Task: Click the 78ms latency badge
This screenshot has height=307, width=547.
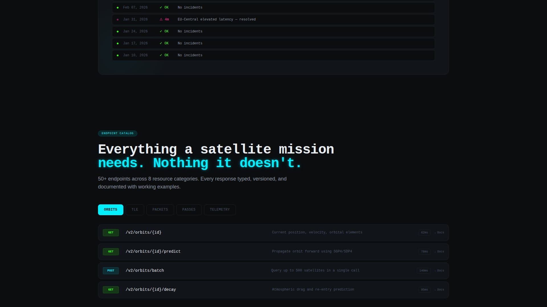Action: [424, 252]
